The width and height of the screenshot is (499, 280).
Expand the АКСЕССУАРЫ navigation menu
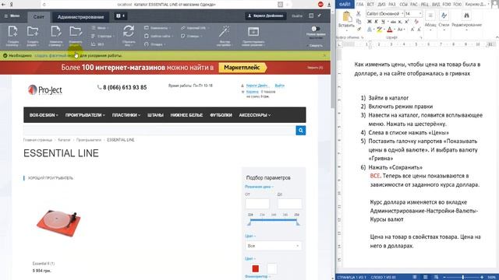pyautogui.click(x=255, y=115)
